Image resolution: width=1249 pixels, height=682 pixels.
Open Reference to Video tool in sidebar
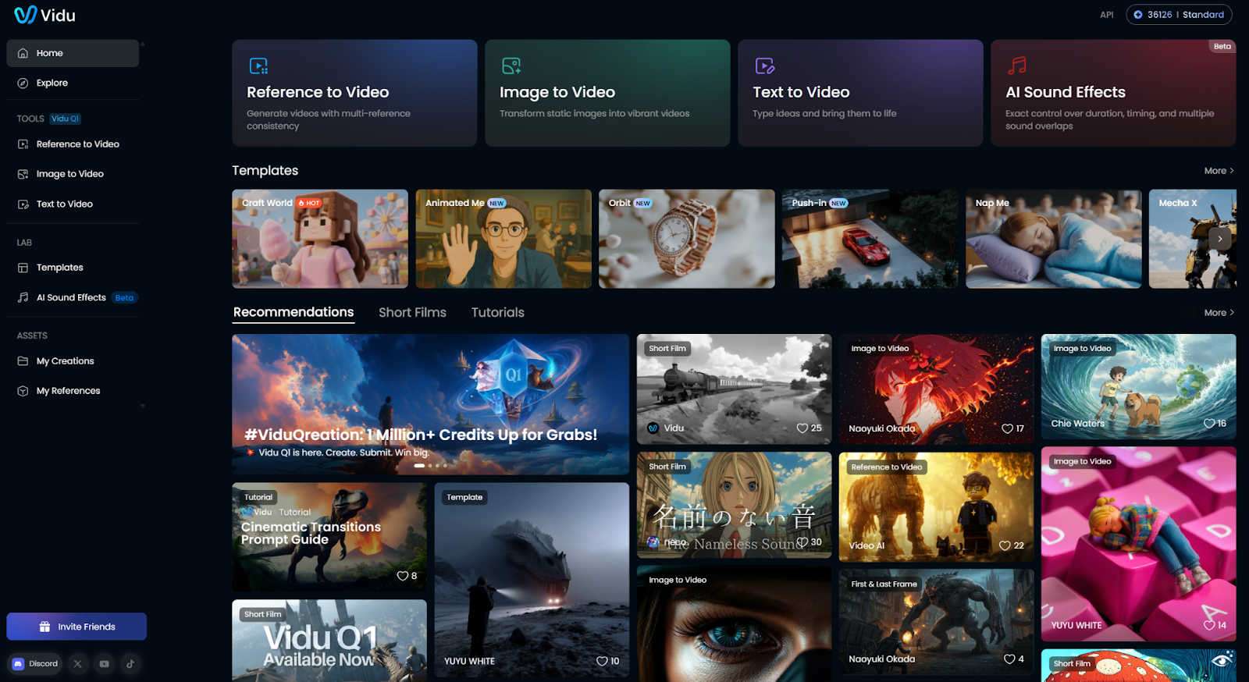pyautogui.click(x=73, y=144)
